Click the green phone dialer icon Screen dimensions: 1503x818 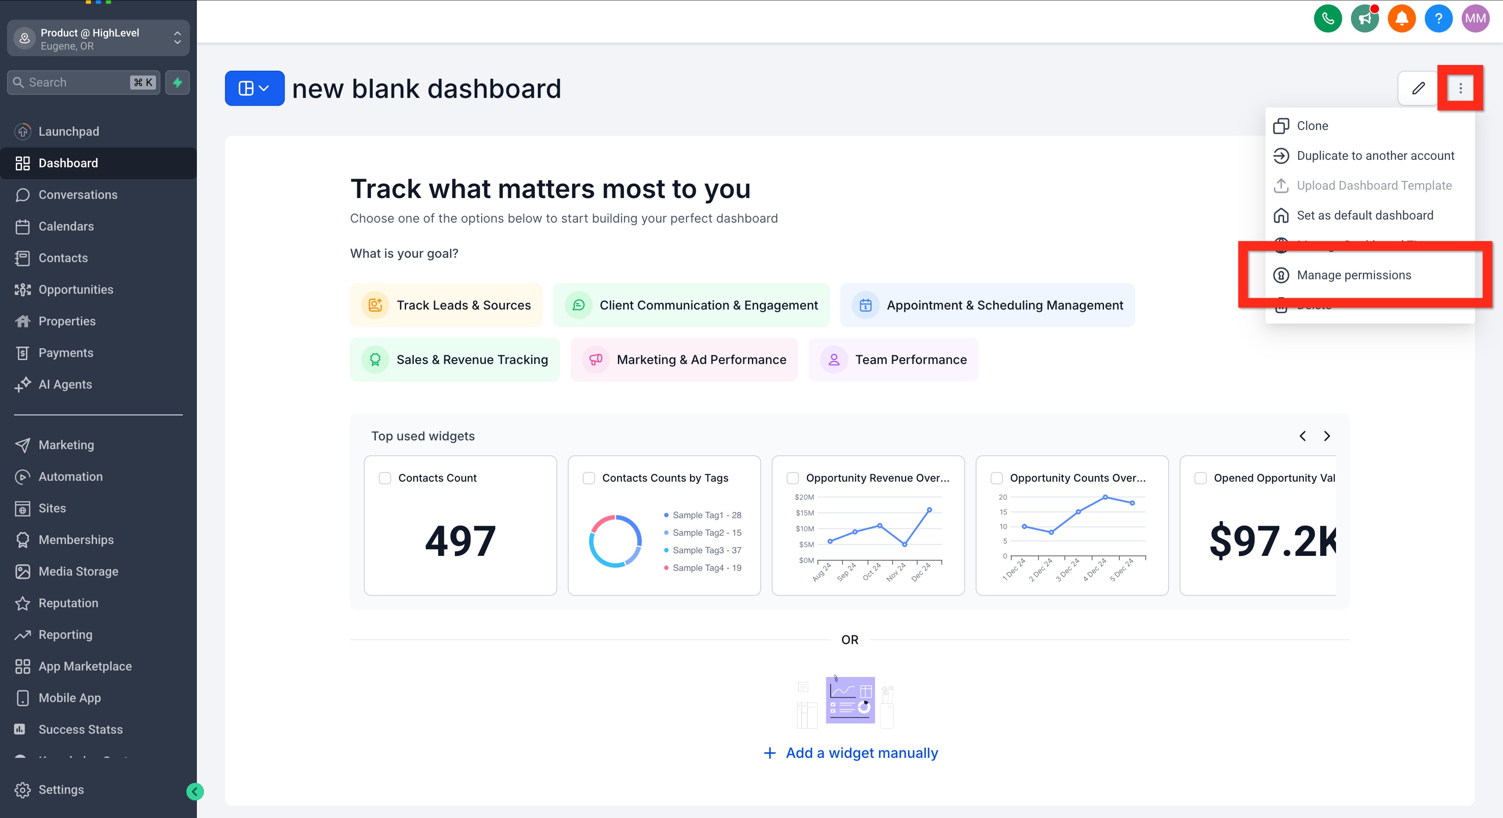pyautogui.click(x=1327, y=18)
